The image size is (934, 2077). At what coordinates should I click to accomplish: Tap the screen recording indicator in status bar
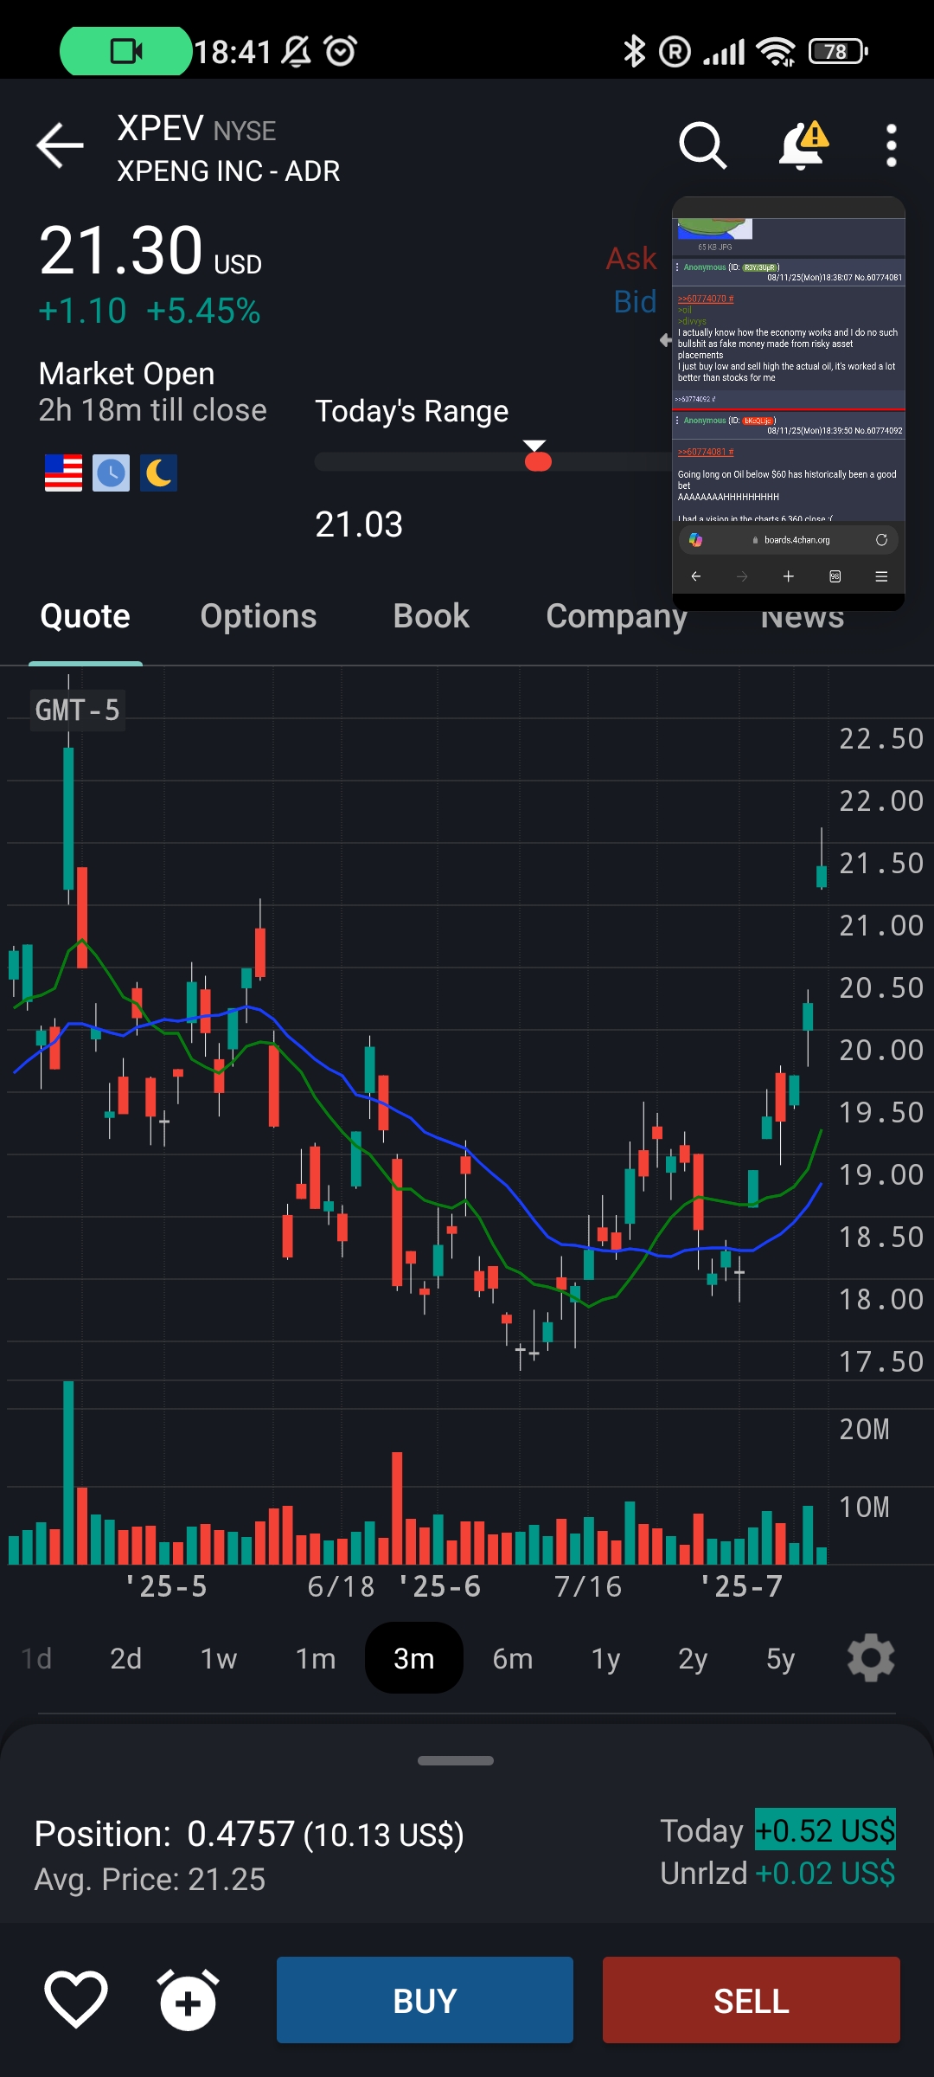(126, 51)
